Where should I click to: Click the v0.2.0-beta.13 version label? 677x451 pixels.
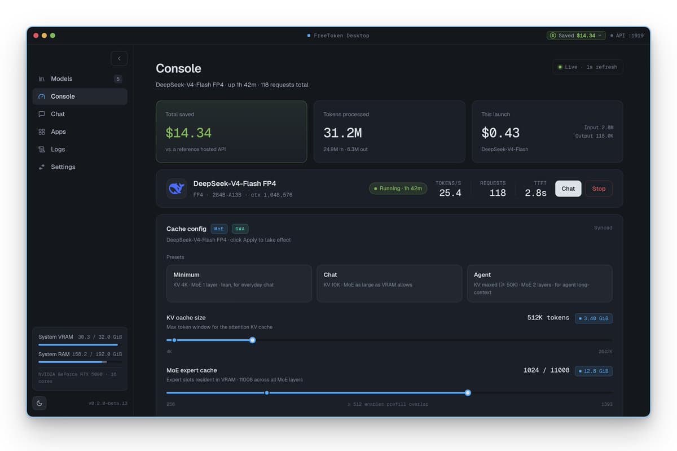pyautogui.click(x=108, y=404)
